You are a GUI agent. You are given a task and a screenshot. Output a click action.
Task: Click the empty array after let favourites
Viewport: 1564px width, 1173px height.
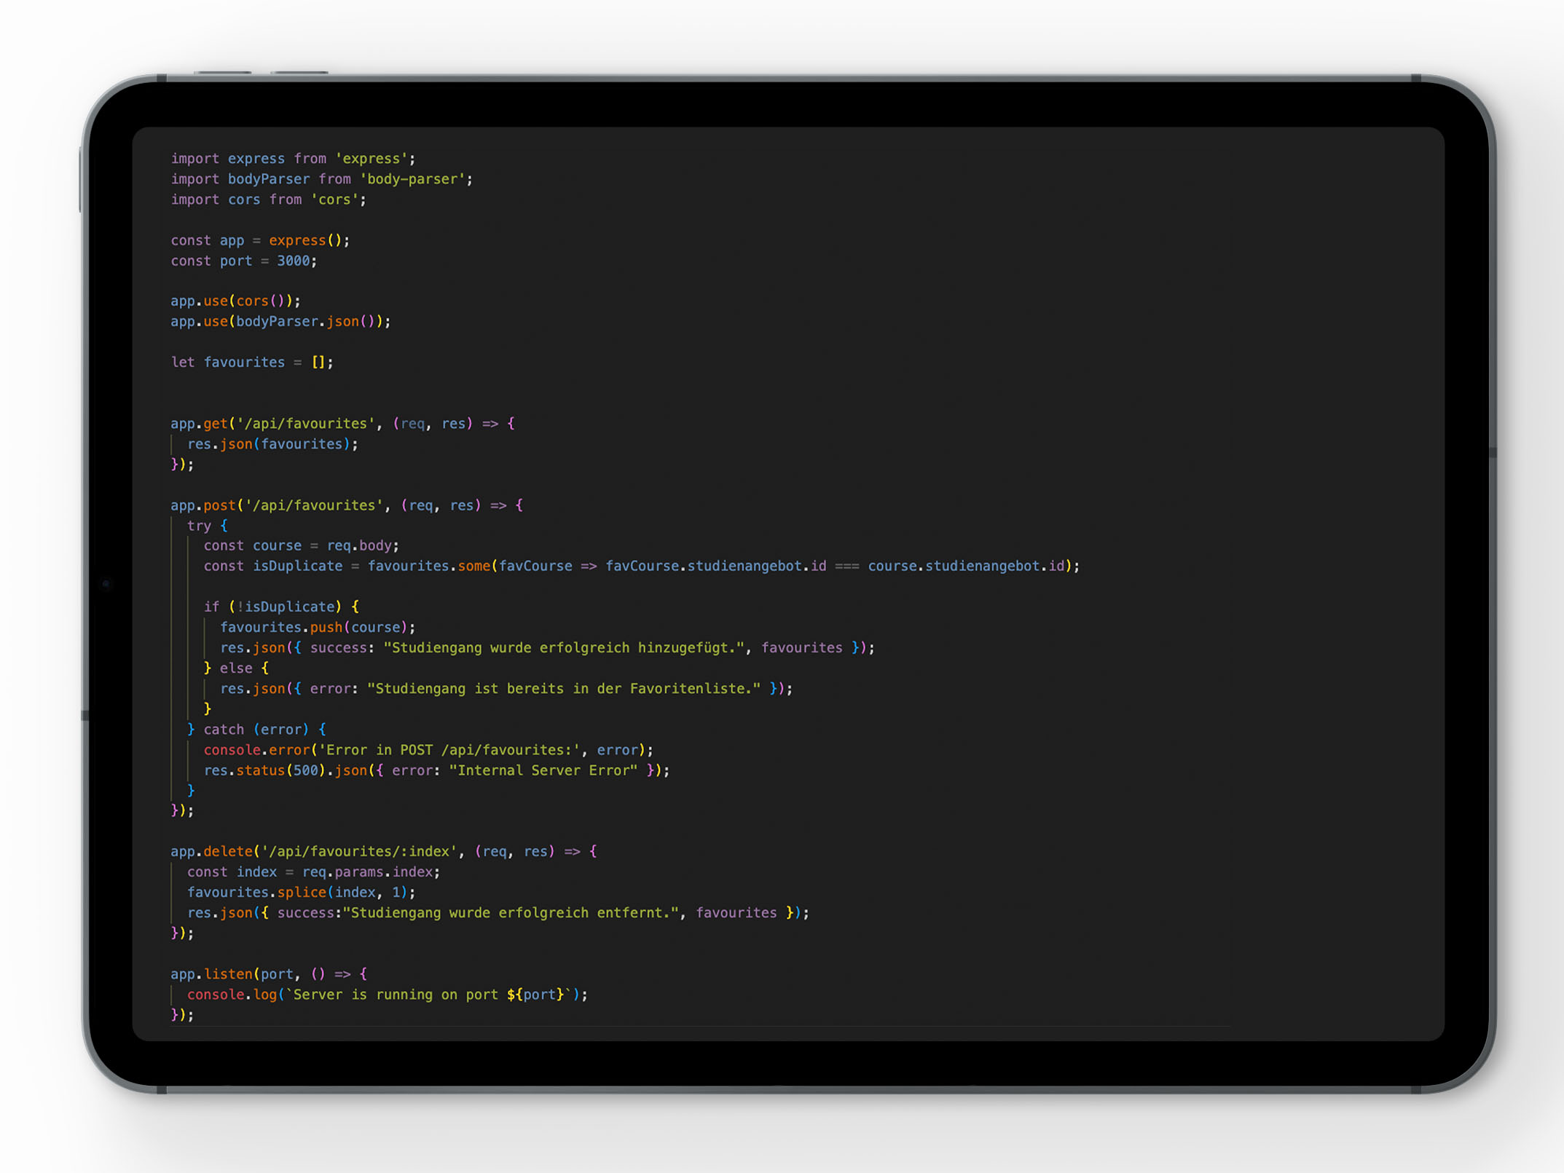click(318, 362)
